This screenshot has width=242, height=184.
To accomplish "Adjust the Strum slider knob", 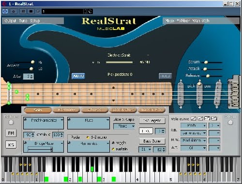I will [x=206, y=62].
